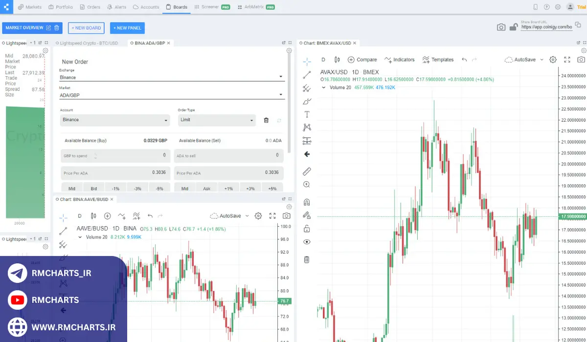Select the XABCD pattern drawing tool
Screen dimensions: 587x342
[307, 127]
